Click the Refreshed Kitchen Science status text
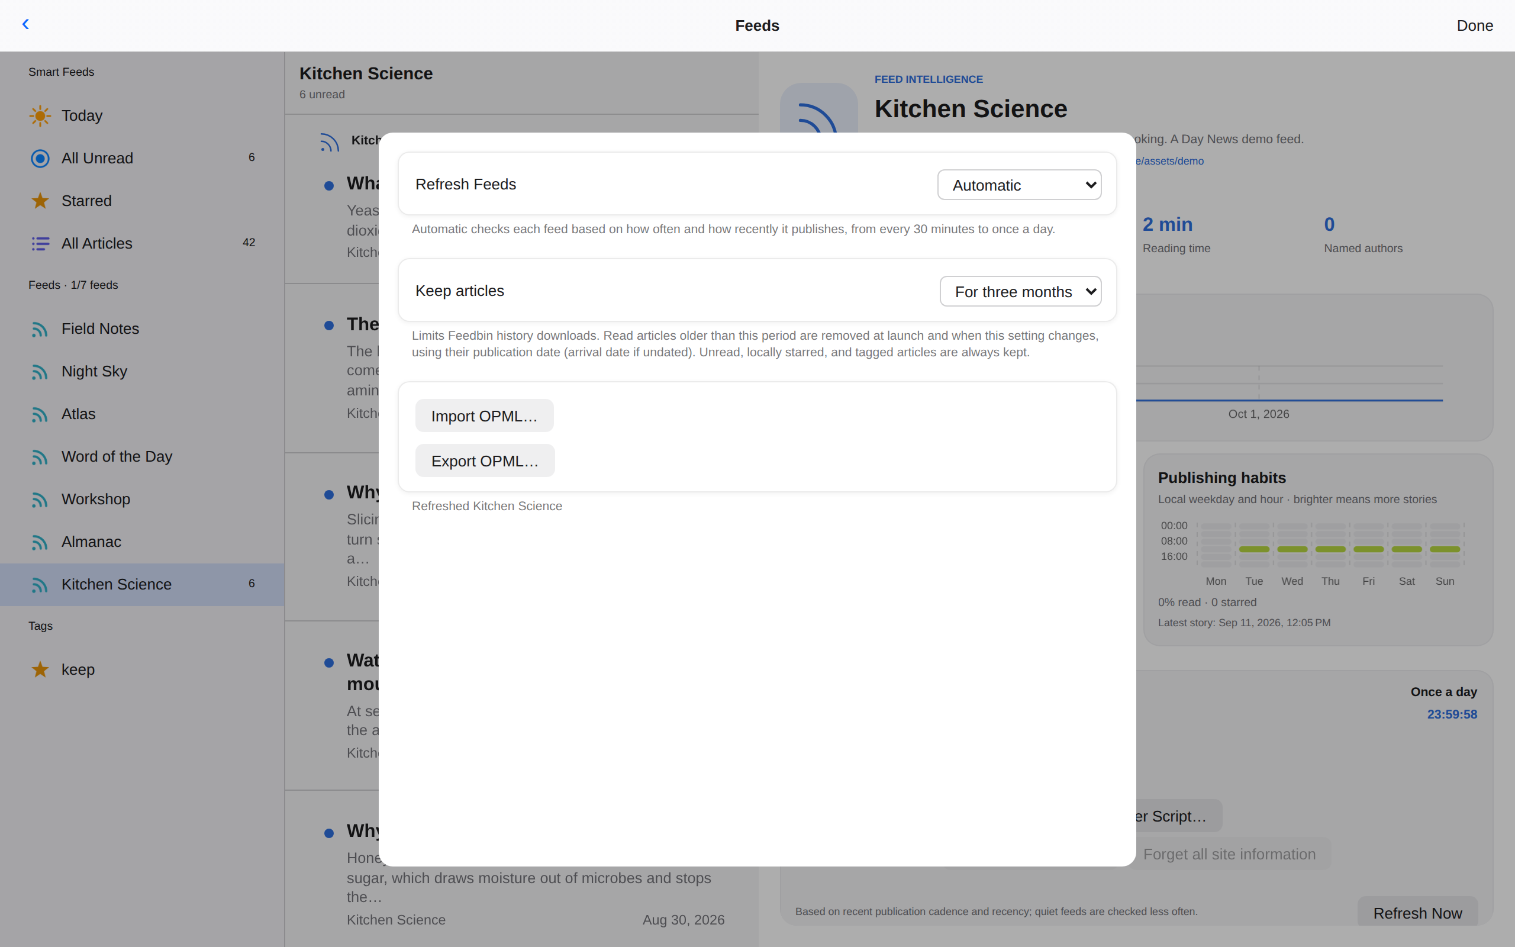The image size is (1515, 947). click(x=486, y=506)
